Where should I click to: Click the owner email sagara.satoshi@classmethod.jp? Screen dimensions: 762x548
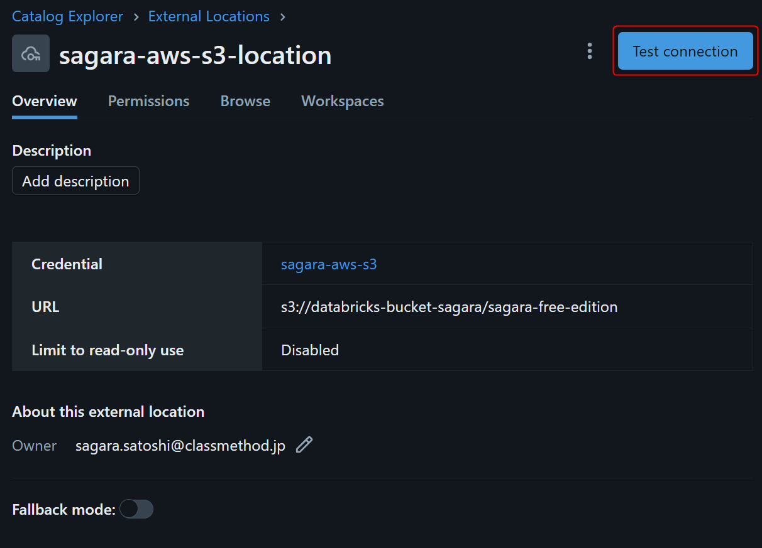tap(180, 446)
